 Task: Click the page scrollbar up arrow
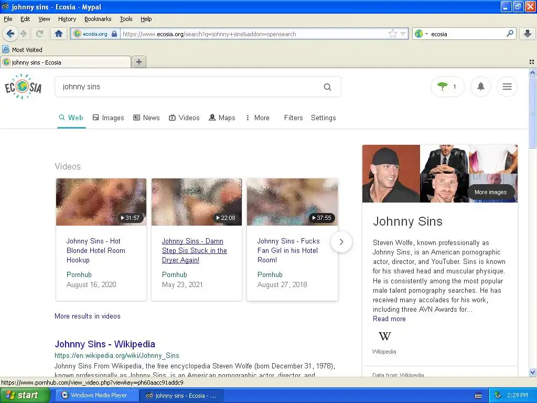(532, 72)
